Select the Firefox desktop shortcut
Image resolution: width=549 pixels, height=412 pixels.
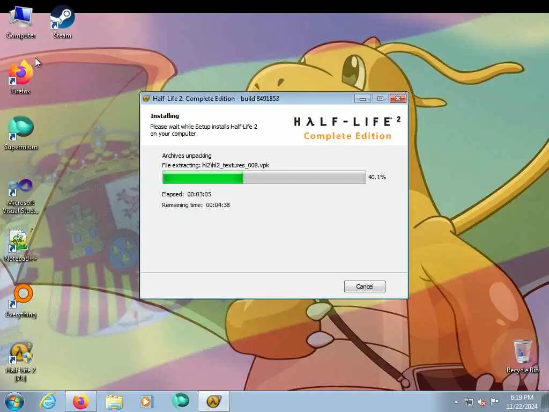coord(21,78)
